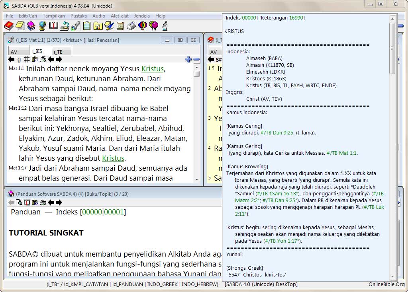Click print icon in Panduan toolbar
Screen dimensions: 408x292
[x=43, y=202]
